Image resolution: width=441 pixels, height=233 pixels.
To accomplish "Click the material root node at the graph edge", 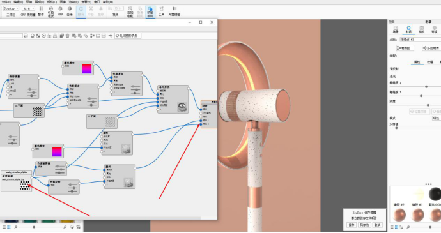I will click(x=209, y=114).
